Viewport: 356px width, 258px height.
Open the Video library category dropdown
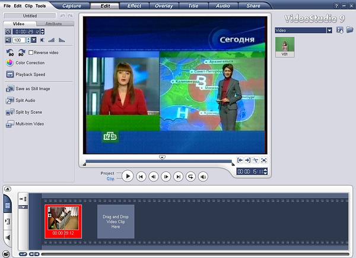pyautogui.click(x=329, y=30)
